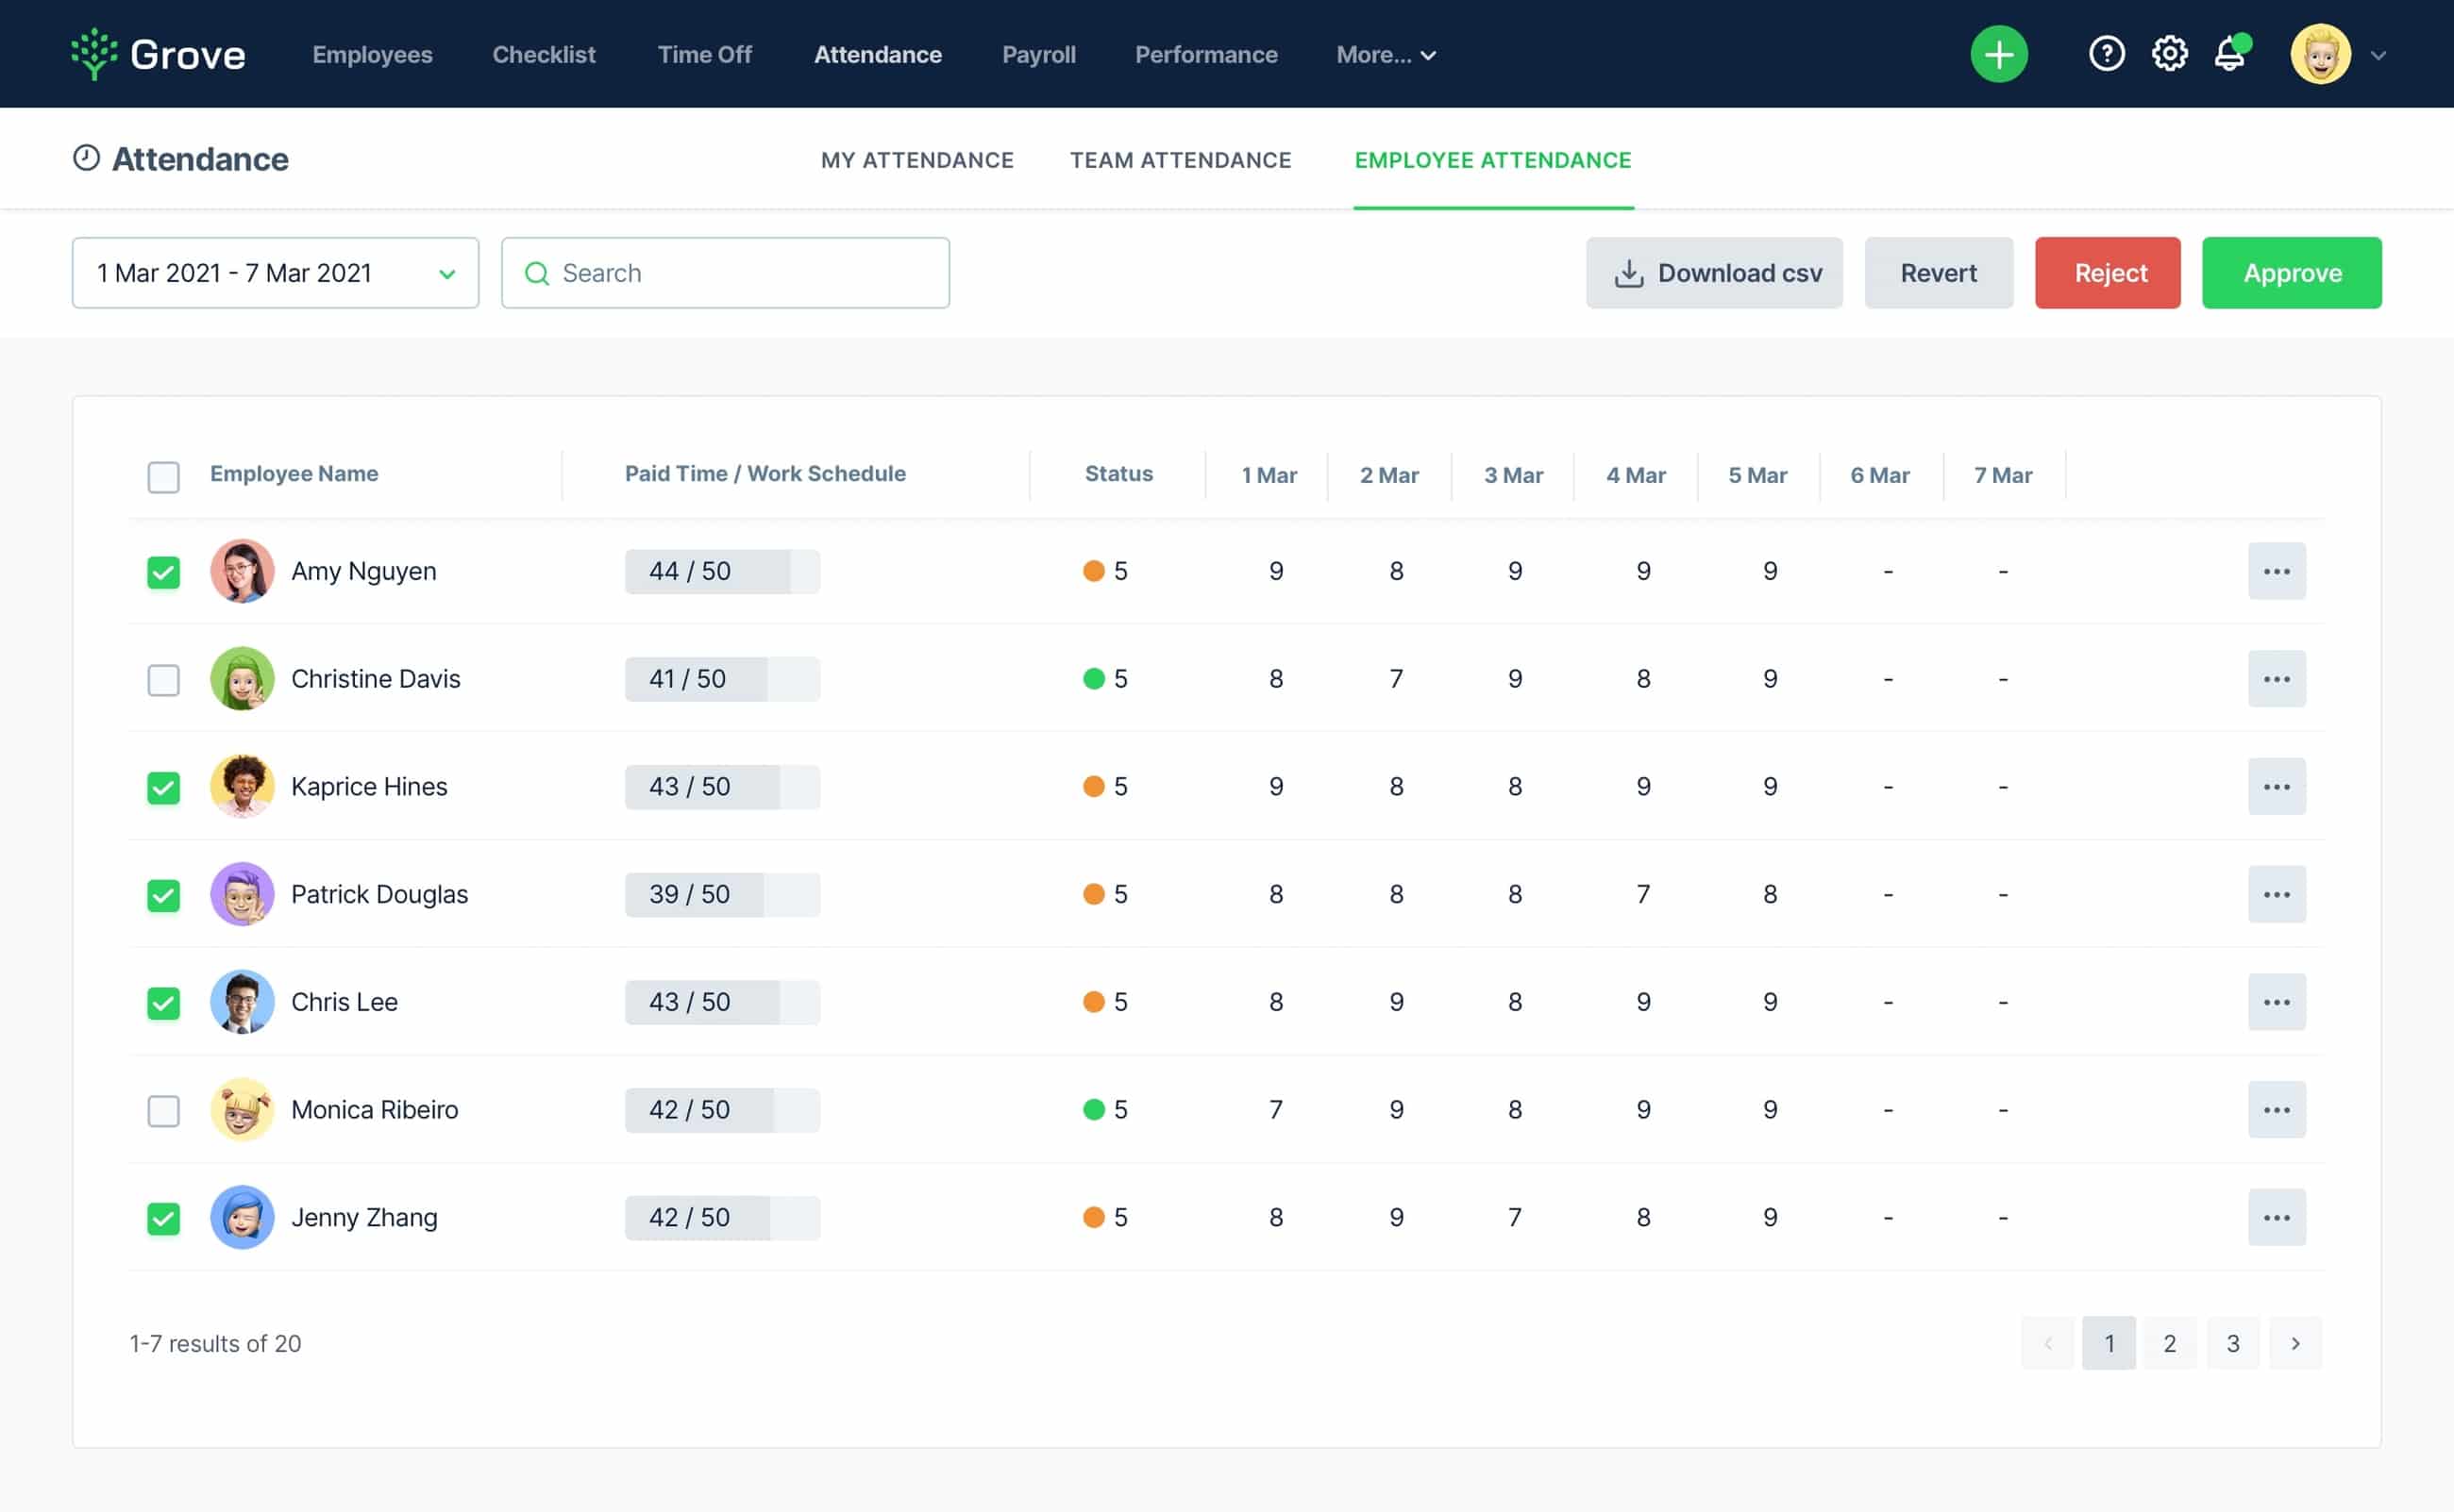Navigate to the Payroll section

point(1038,55)
